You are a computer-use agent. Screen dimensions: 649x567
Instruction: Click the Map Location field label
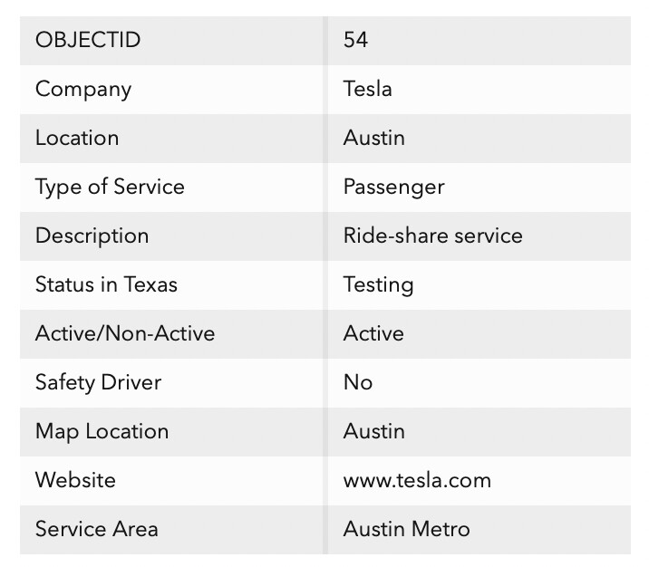tap(102, 431)
